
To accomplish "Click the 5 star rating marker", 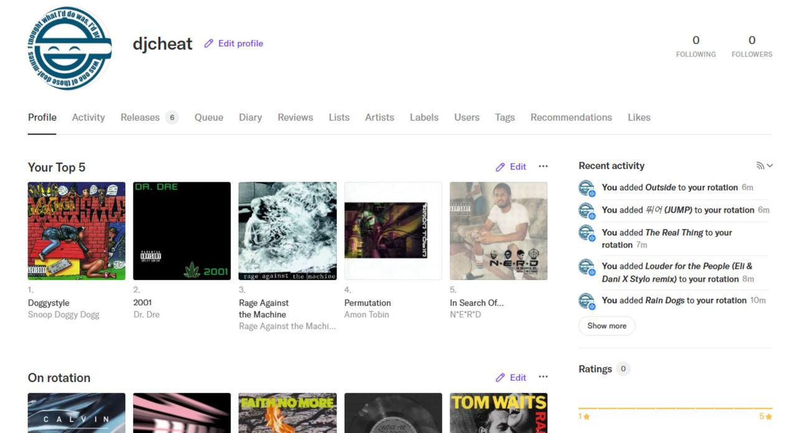I will point(766,416).
